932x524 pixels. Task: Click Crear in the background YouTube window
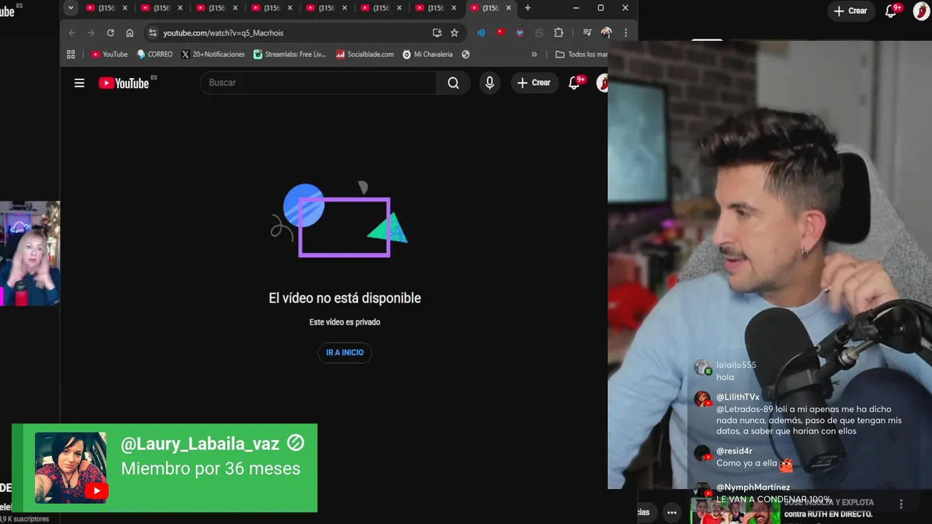[x=850, y=11]
